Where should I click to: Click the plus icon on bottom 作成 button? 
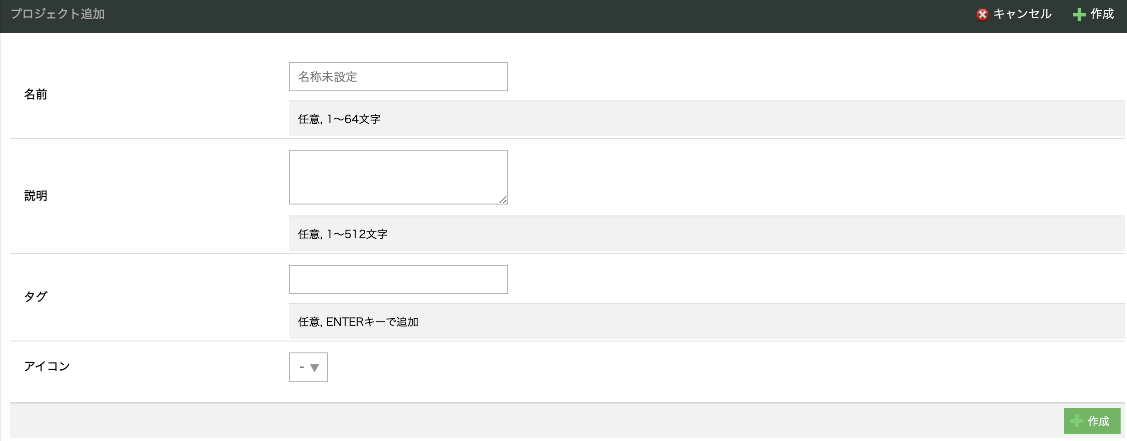click(x=1077, y=421)
